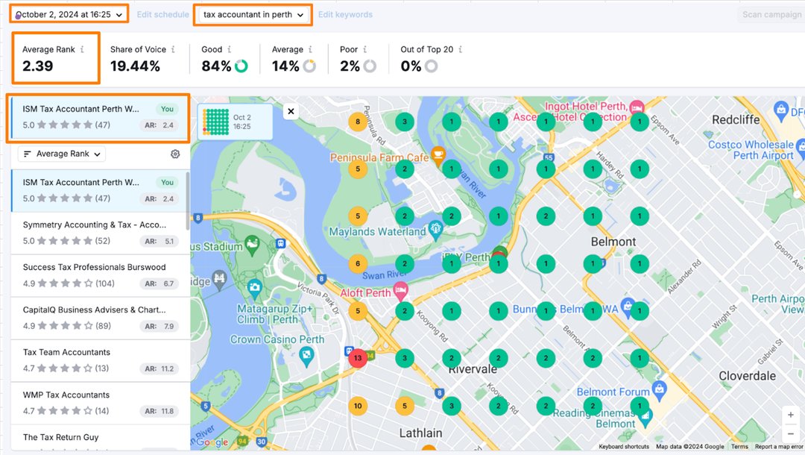Click the competitor list scrollbar
The width and height of the screenshot is (805, 455).
(187, 201)
